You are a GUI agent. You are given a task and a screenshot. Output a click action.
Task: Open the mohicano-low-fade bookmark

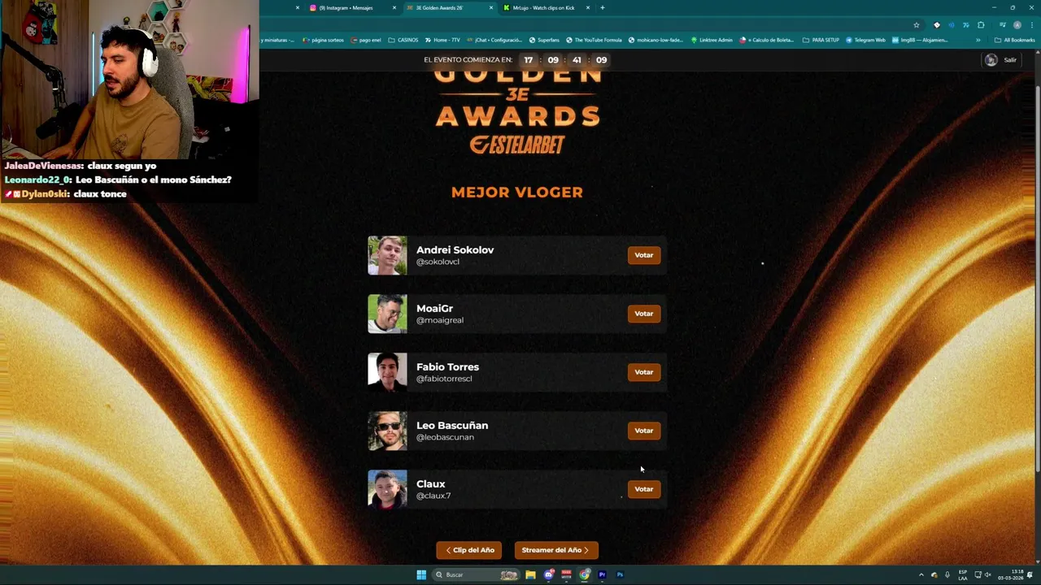[x=656, y=40]
